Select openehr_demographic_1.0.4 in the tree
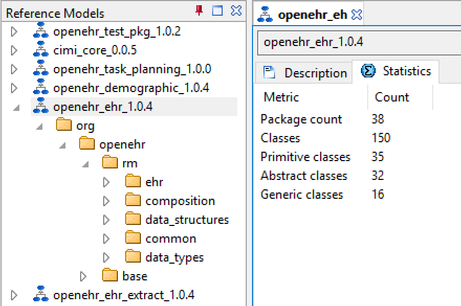Screen dimensions: 461x306 (x=131, y=88)
